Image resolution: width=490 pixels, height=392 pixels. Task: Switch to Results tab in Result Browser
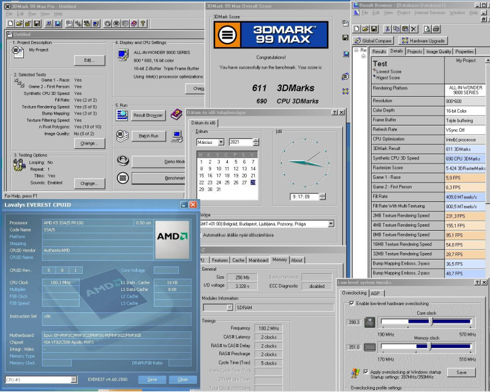click(379, 51)
